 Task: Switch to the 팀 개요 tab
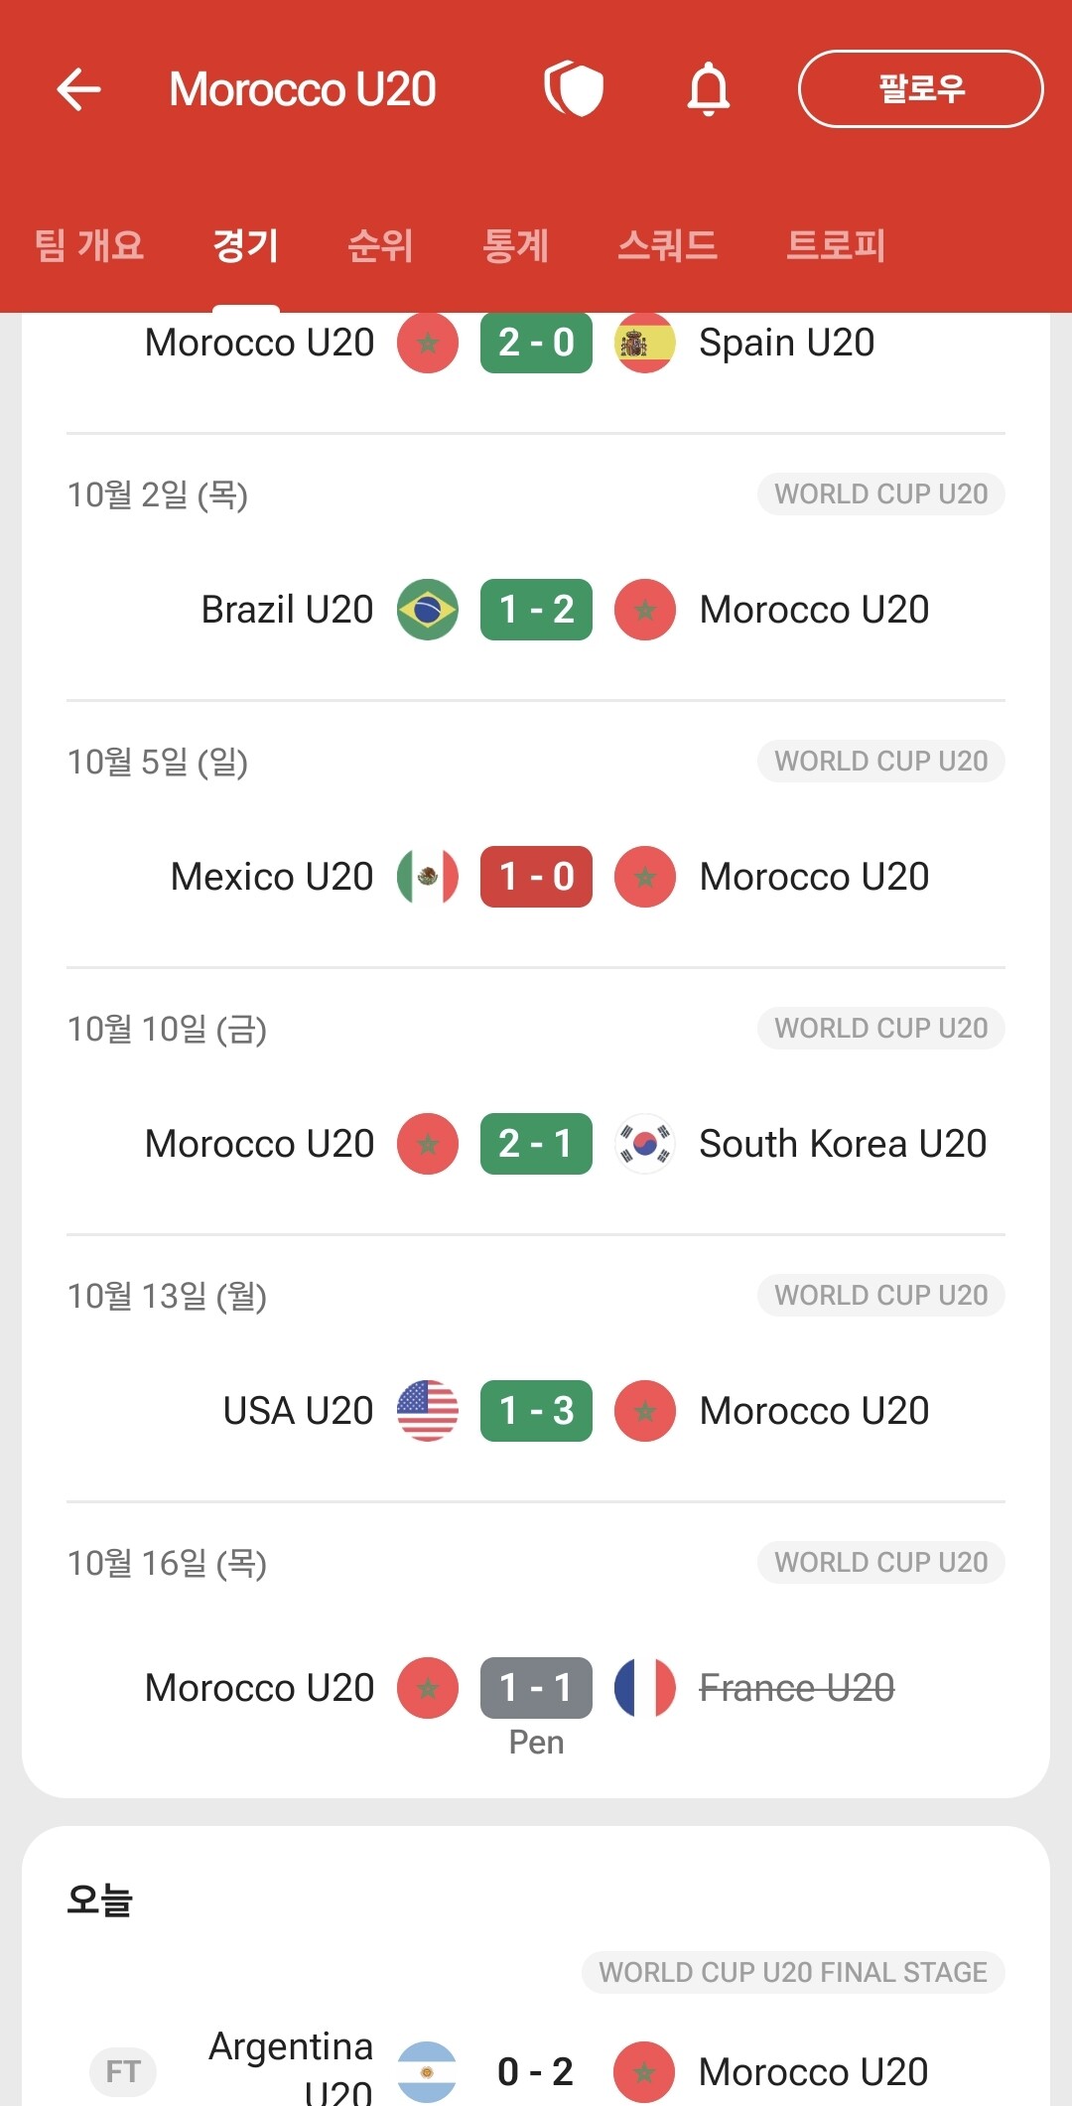click(x=89, y=245)
